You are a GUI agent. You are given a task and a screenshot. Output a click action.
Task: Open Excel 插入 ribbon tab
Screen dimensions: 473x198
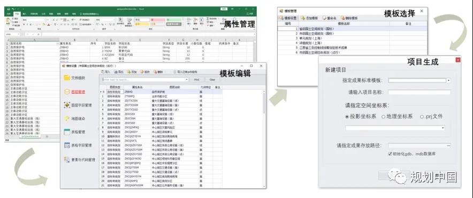[x=25, y=14]
